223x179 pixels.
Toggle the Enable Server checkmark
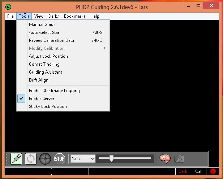(21, 99)
